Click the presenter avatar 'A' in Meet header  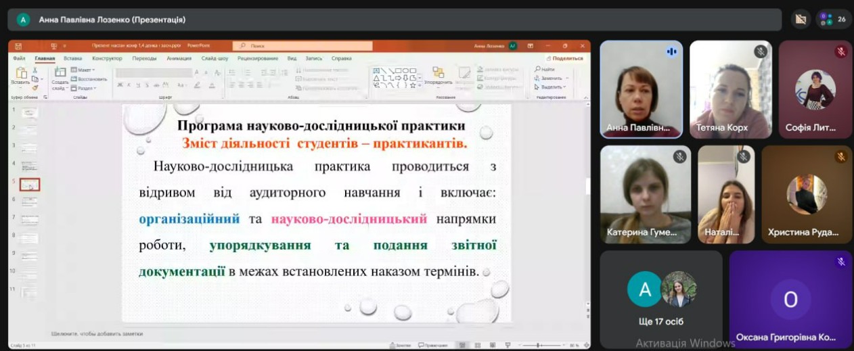click(x=23, y=20)
